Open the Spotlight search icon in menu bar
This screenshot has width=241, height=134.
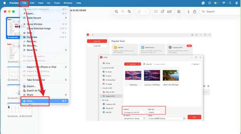230,3
